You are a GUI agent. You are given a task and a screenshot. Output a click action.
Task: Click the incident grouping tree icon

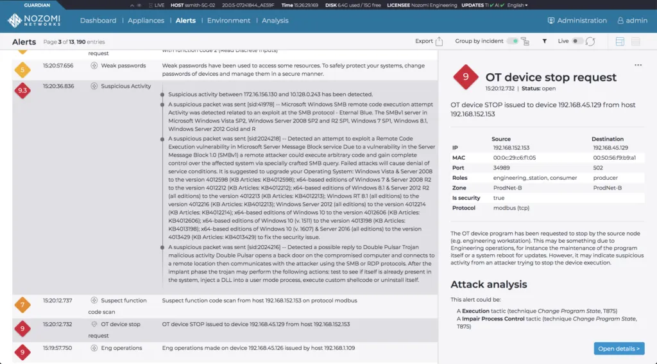525,41
